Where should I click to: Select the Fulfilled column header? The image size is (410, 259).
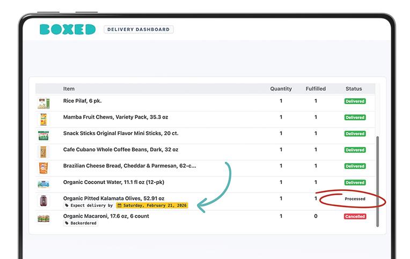[x=316, y=88]
